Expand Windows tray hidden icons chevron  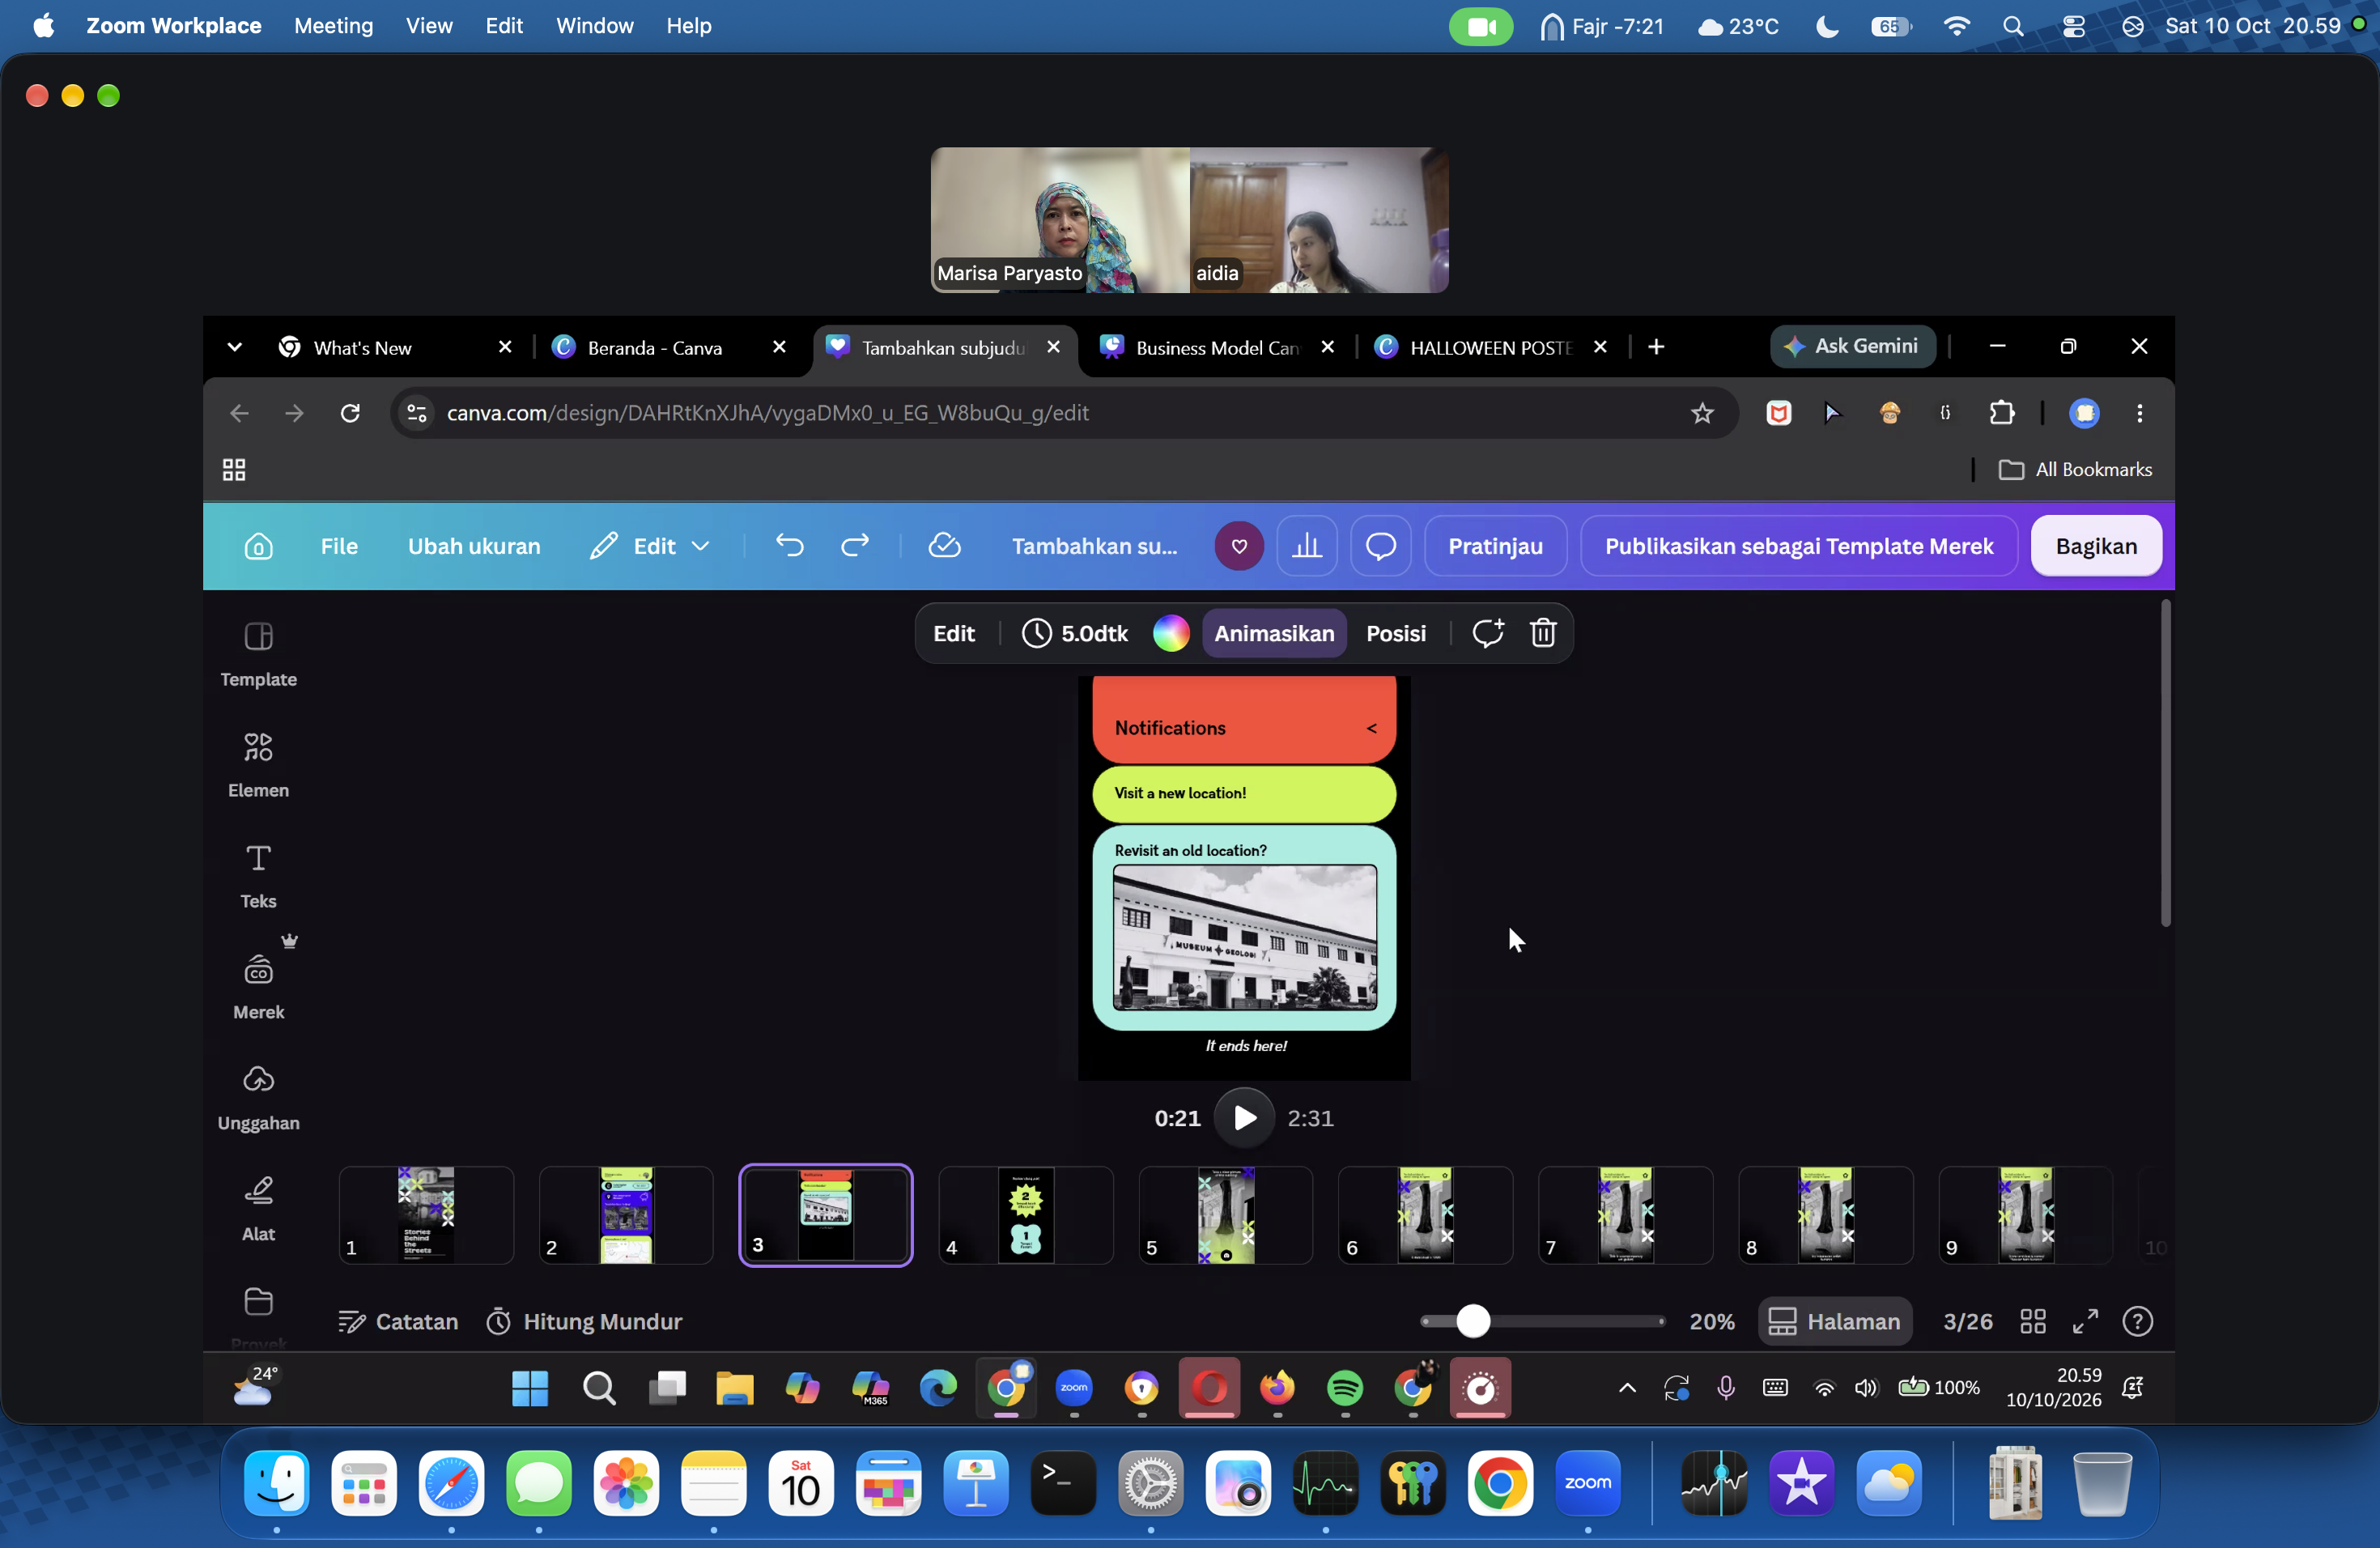click(1627, 1388)
